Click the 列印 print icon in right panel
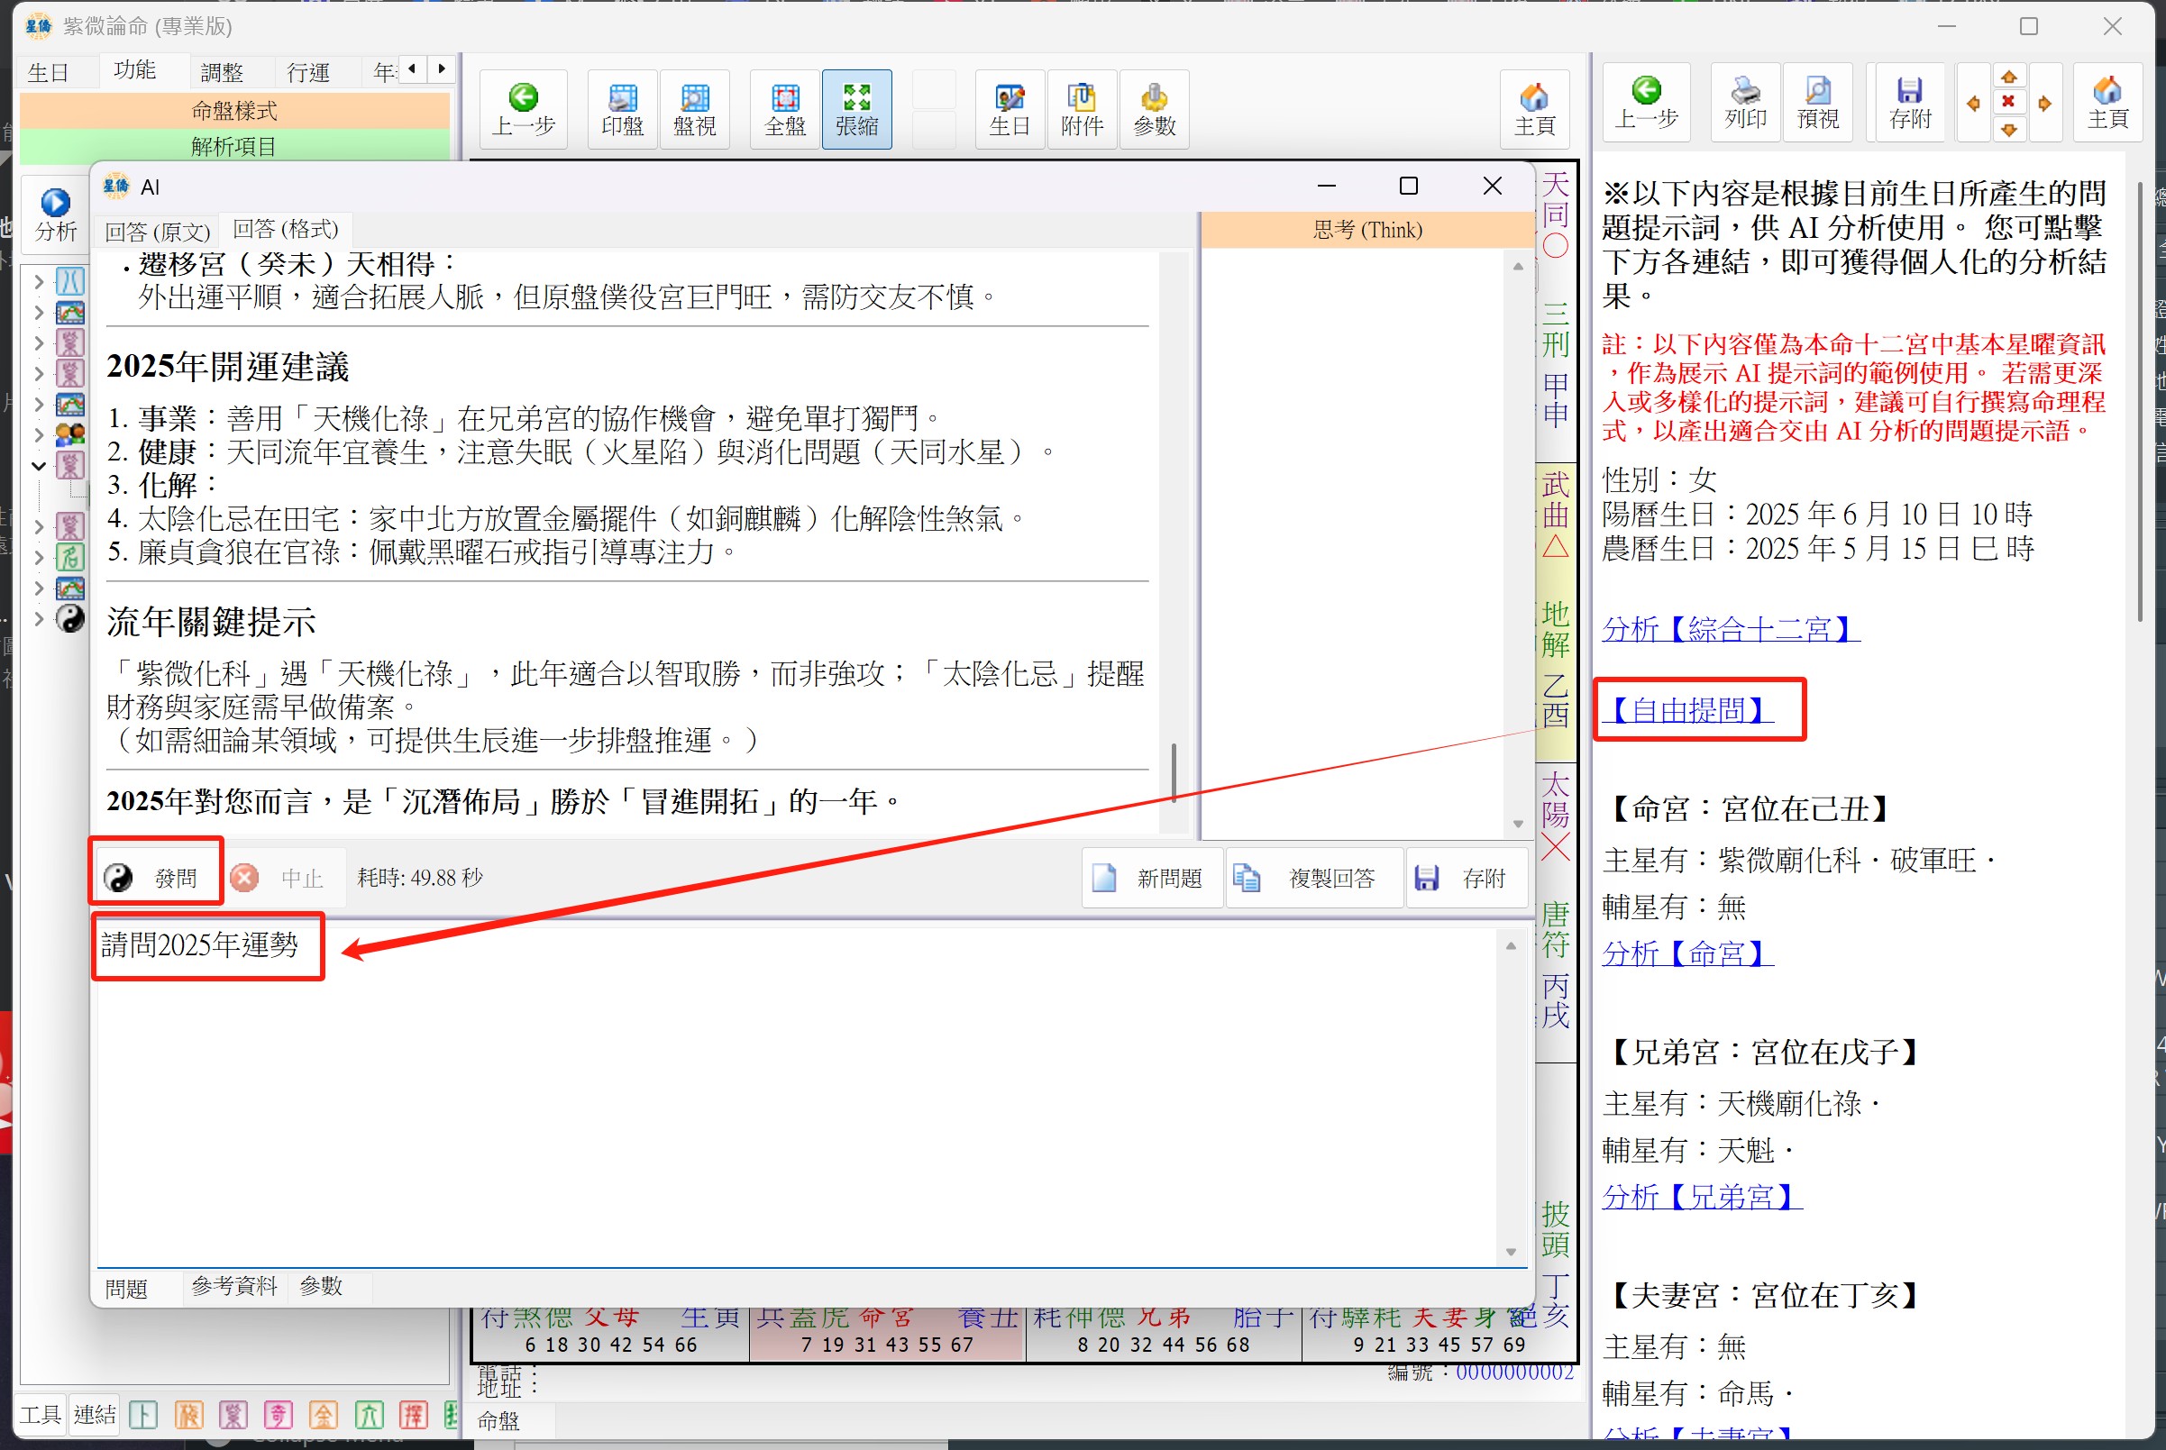 coord(1744,102)
